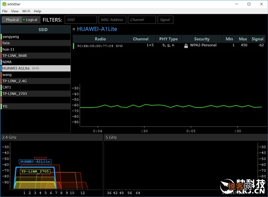Select the lixia network

coord(36,43)
